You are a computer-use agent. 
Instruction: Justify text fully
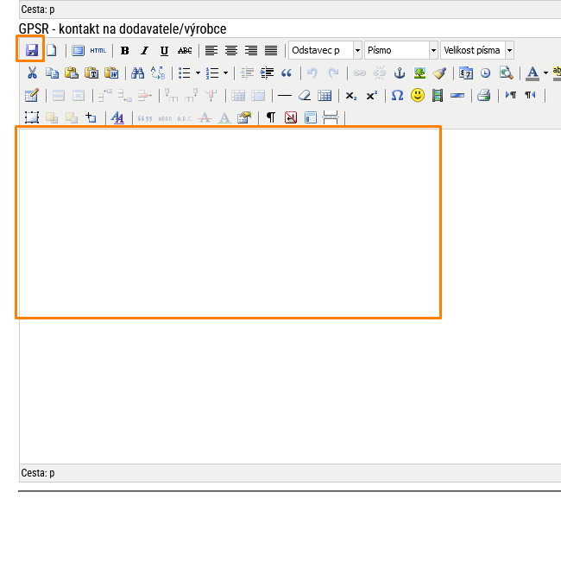tap(271, 50)
